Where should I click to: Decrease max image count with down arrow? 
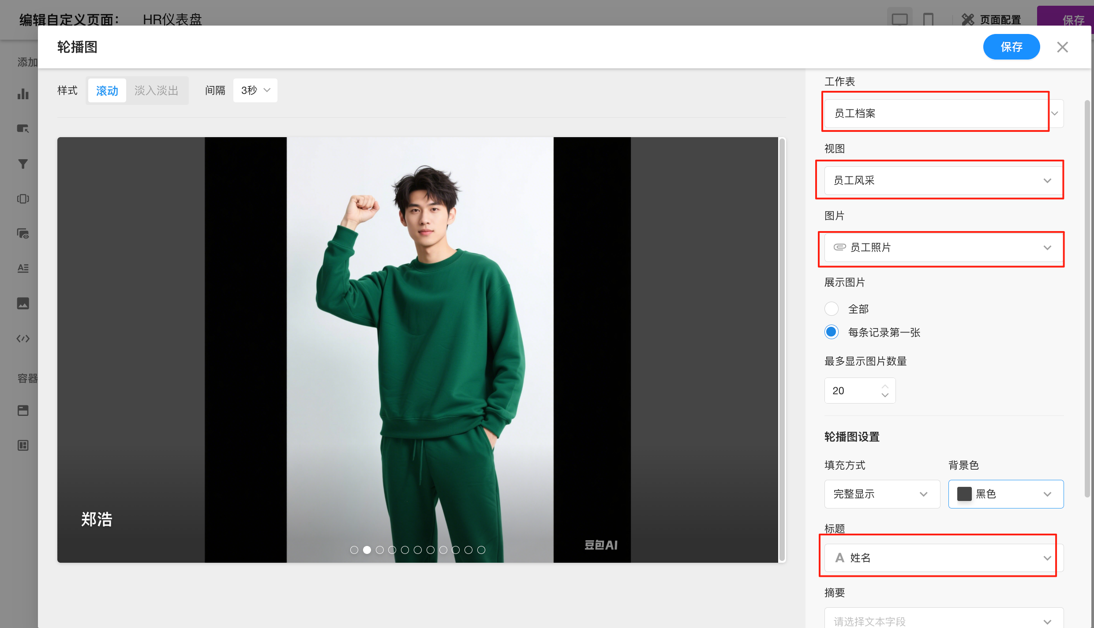[885, 396]
